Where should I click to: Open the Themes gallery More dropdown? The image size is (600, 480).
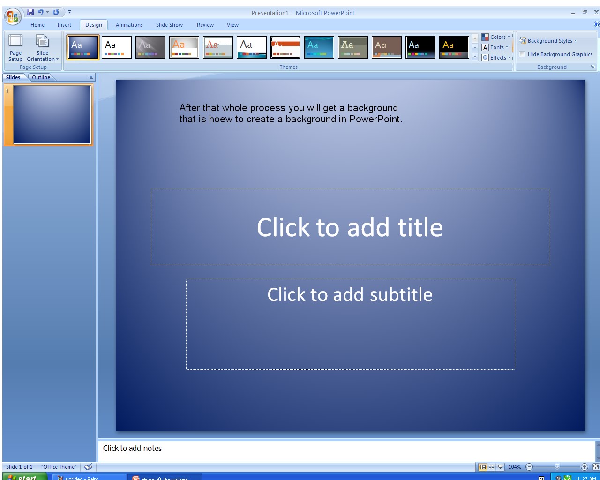[474, 57]
